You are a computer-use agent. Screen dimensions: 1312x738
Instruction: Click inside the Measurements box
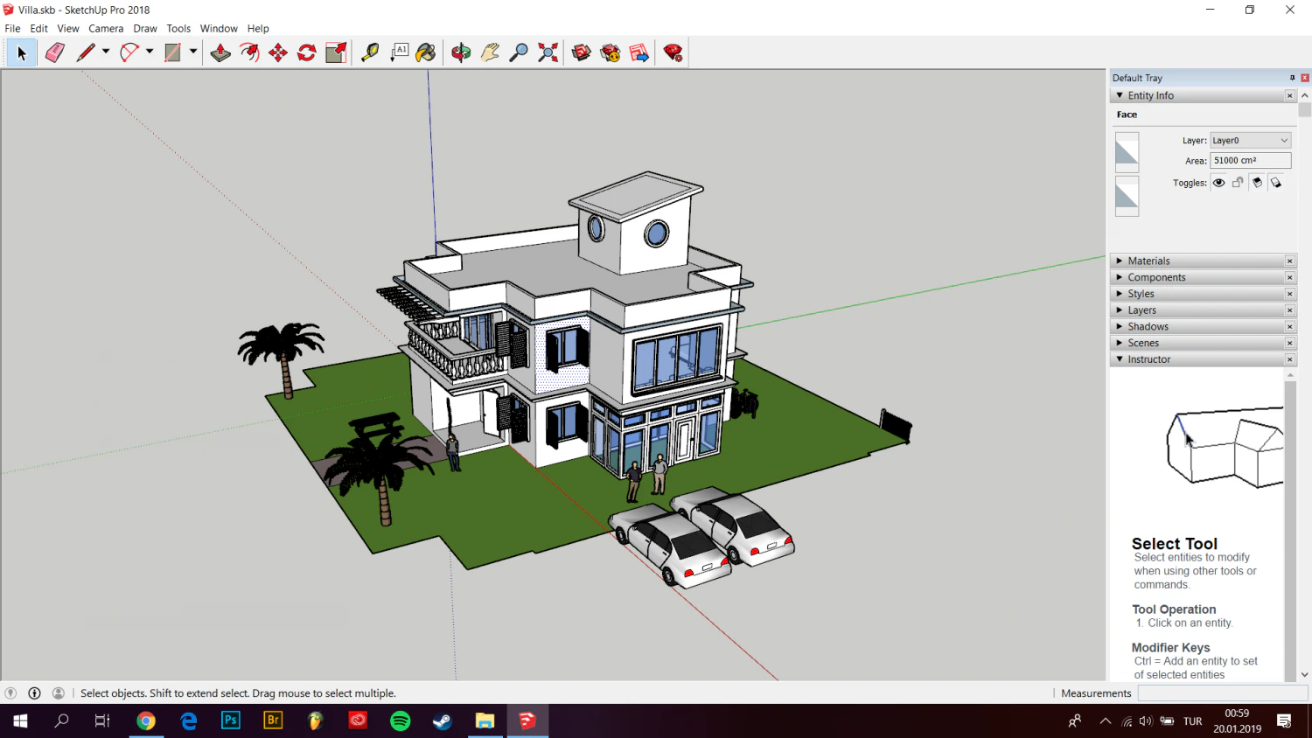[1223, 693]
